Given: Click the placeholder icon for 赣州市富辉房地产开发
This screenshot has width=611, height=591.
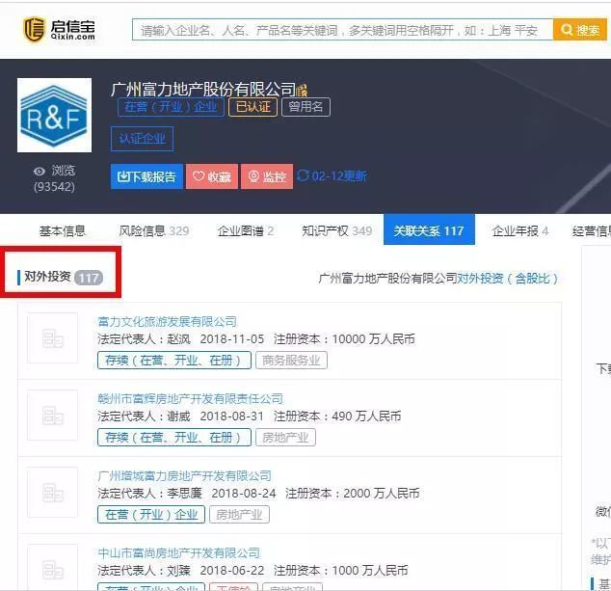Looking at the screenshot, I should (x=52, y=416).
